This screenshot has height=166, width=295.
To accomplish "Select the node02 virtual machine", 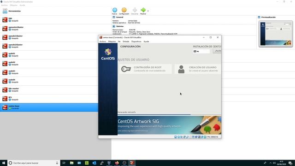I will click(x=49, y=64).
